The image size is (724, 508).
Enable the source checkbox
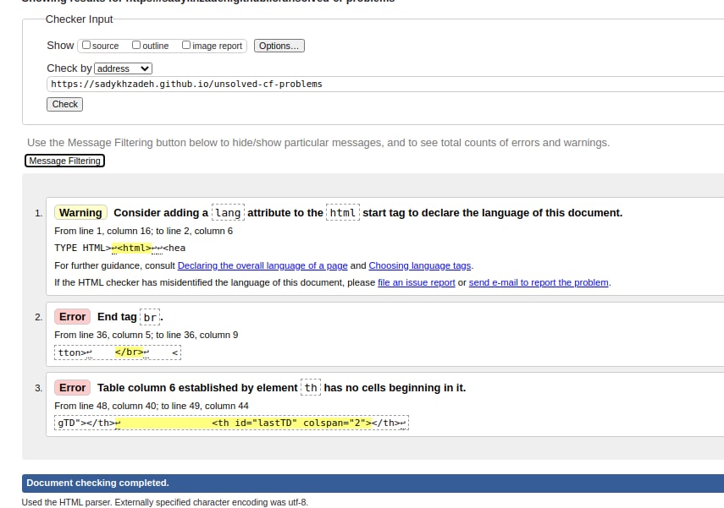86,45
